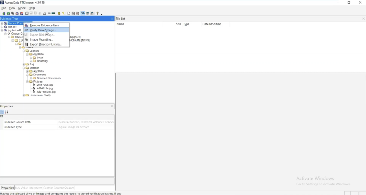Choose Image Mounting from context menu
366x195 pixels.
click(x=46, y=39)
